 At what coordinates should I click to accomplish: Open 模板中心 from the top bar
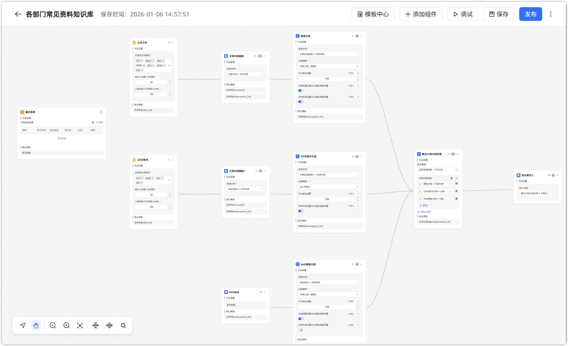coord(373,14)
